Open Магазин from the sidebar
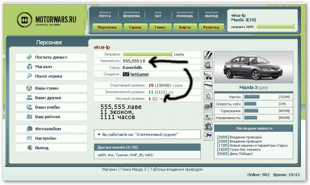Image resolution: width=310 pixels, height=185 pixels. click(x=51, y=67)
